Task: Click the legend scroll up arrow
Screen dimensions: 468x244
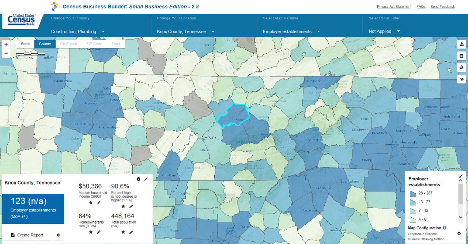Action: (x=461, y=180)
